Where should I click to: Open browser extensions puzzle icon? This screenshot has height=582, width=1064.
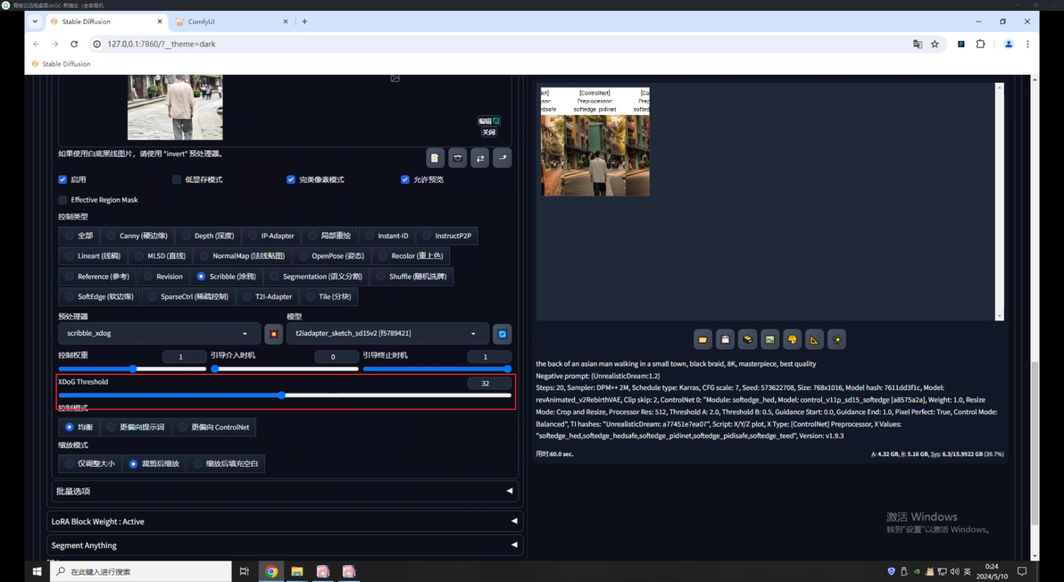point(980,44)
